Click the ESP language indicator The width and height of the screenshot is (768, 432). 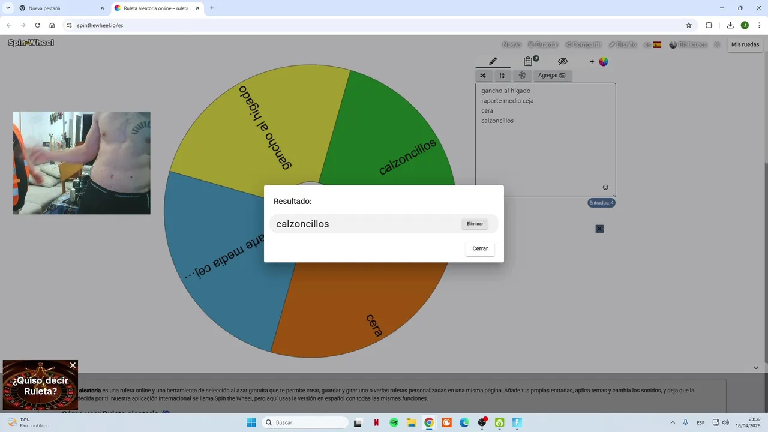(x=701, y=422)
